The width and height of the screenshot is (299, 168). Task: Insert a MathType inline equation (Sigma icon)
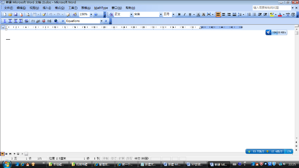pos(5,21)
